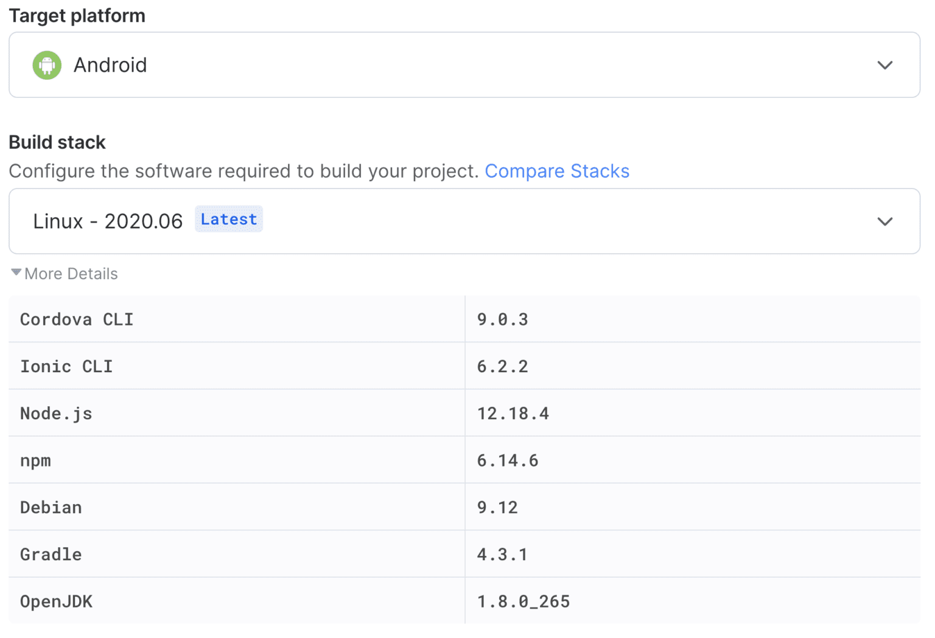Viewport: 935px width, 638px height.
Task: Select the 9.0.3 version value
Action: [503, 319]
